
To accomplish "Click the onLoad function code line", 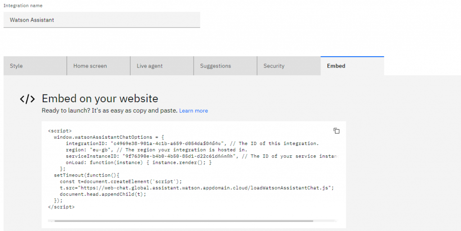I will click(139, 163).
